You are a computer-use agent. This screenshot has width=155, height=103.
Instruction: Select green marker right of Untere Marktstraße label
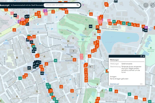pyautogui.click(x=55, y=61)
